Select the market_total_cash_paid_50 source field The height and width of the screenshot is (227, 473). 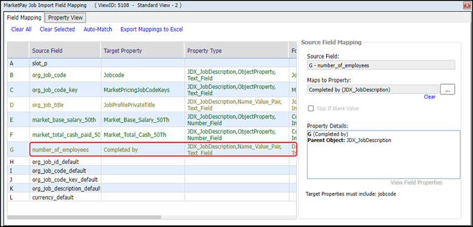pyautogui.click(x=65, y=135)
